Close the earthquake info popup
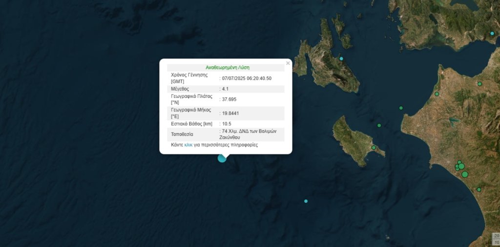Image resolution: width=500 pixels, height=247 pixels. tap(288, 63)
